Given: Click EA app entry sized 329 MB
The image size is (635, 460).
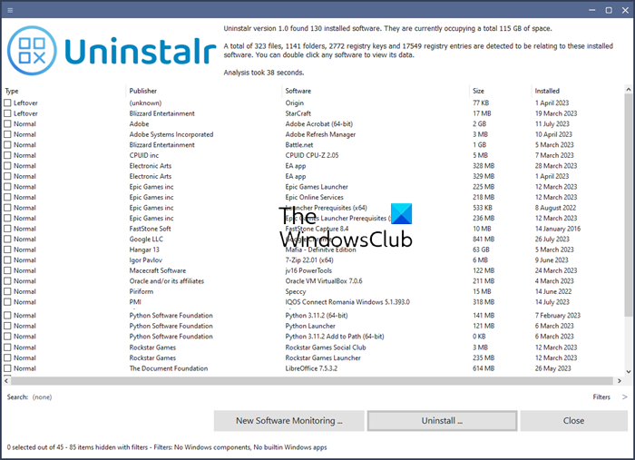Looking at the screenshot, I should pyautogui.click(x=296, y=177).
